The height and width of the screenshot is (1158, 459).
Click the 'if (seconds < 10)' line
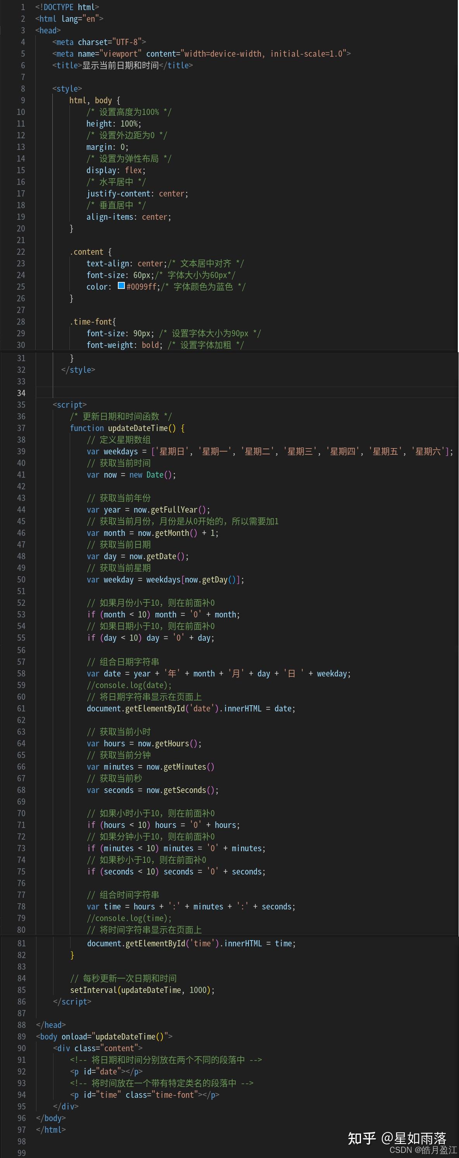point(176,872)
